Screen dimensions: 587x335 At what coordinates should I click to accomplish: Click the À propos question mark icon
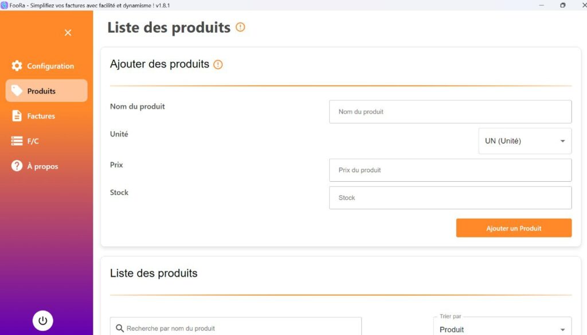tap(17, 166)
